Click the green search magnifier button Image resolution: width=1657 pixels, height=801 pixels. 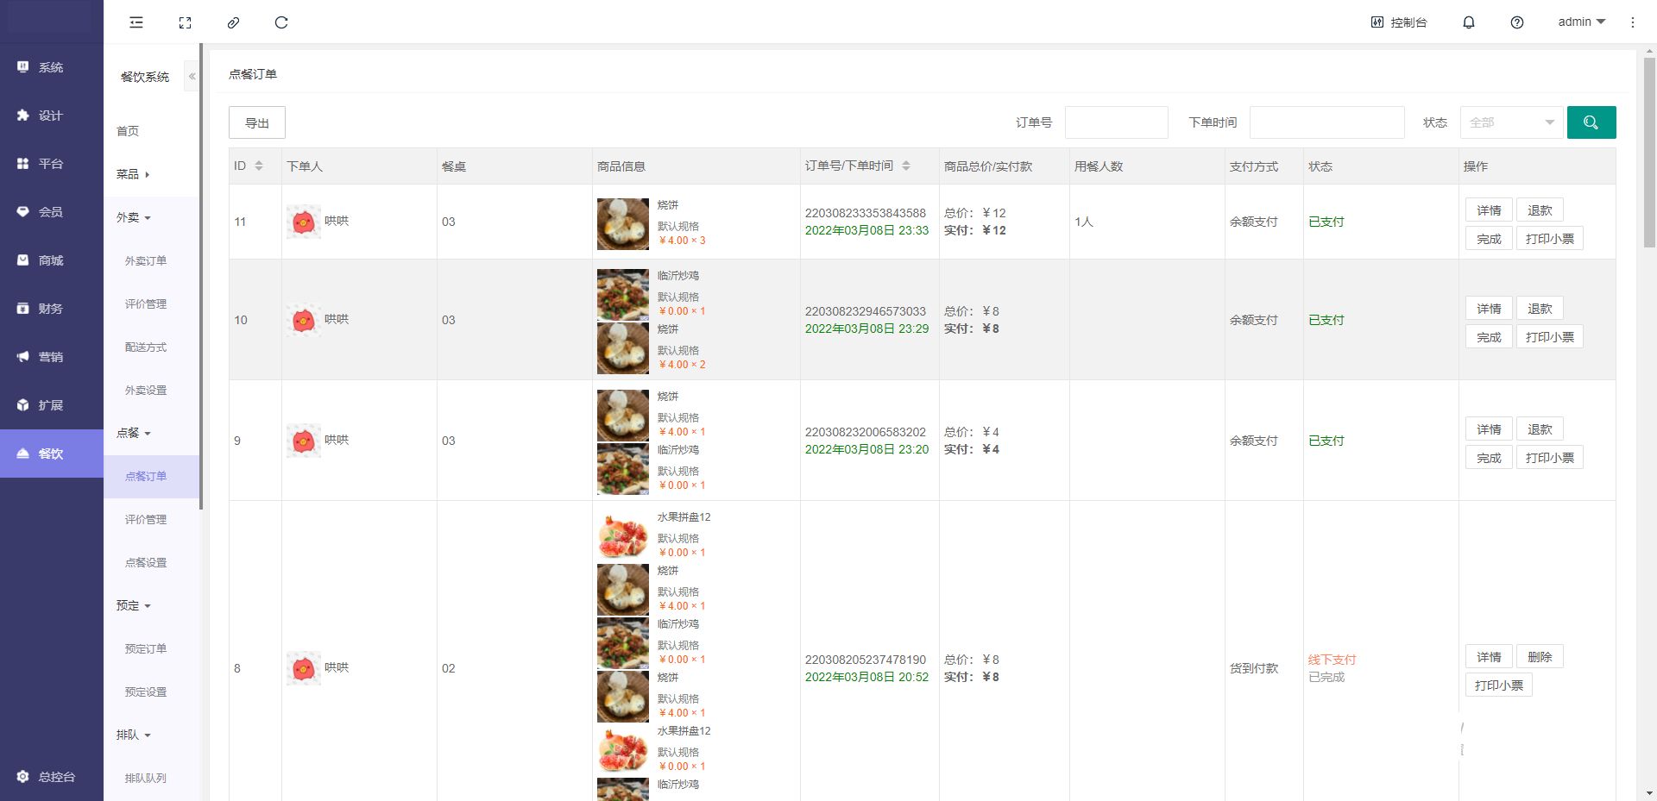coord(1591,122)
